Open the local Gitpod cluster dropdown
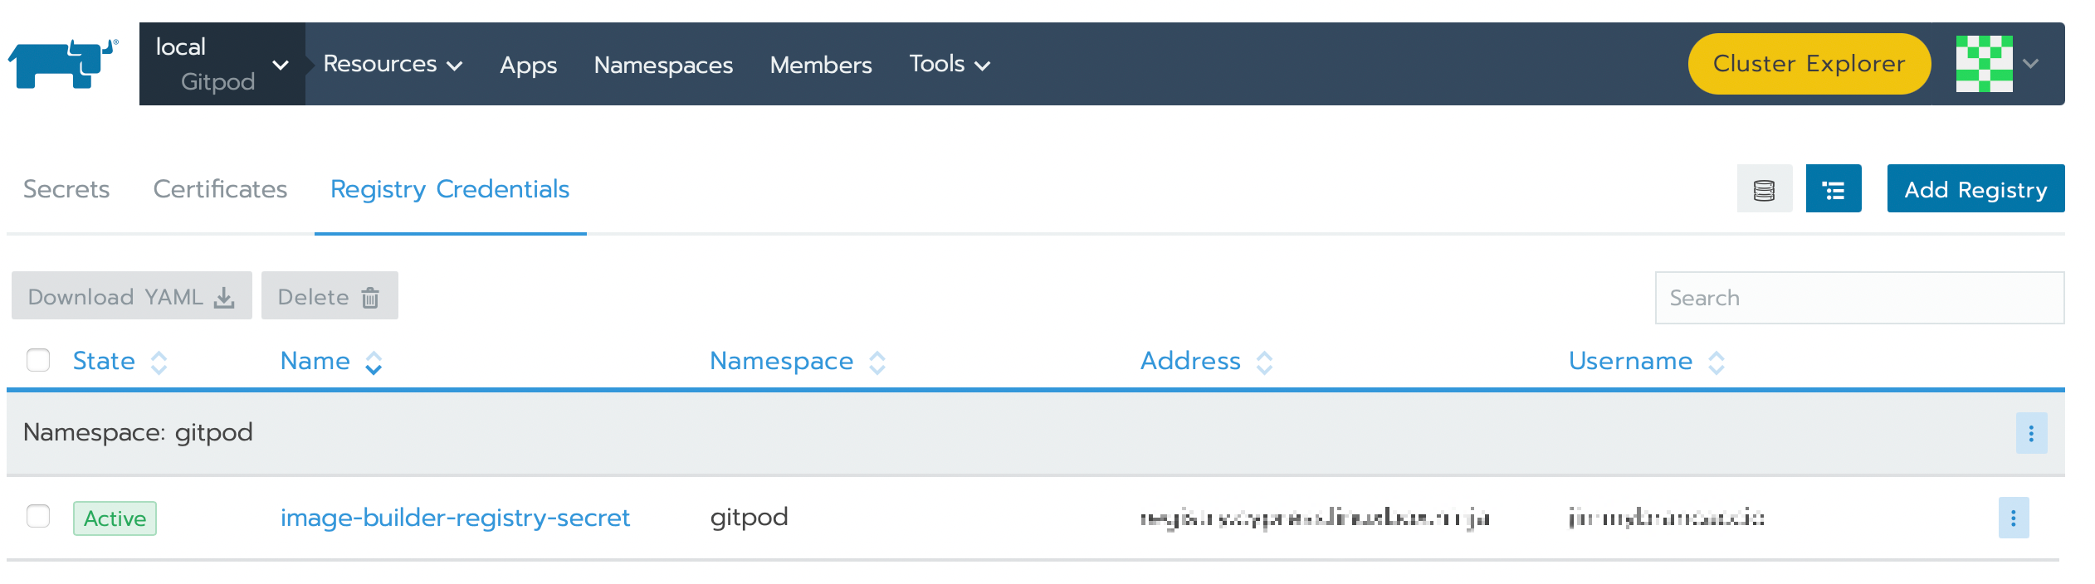The image size is (2095, 584). click(222, 64)
